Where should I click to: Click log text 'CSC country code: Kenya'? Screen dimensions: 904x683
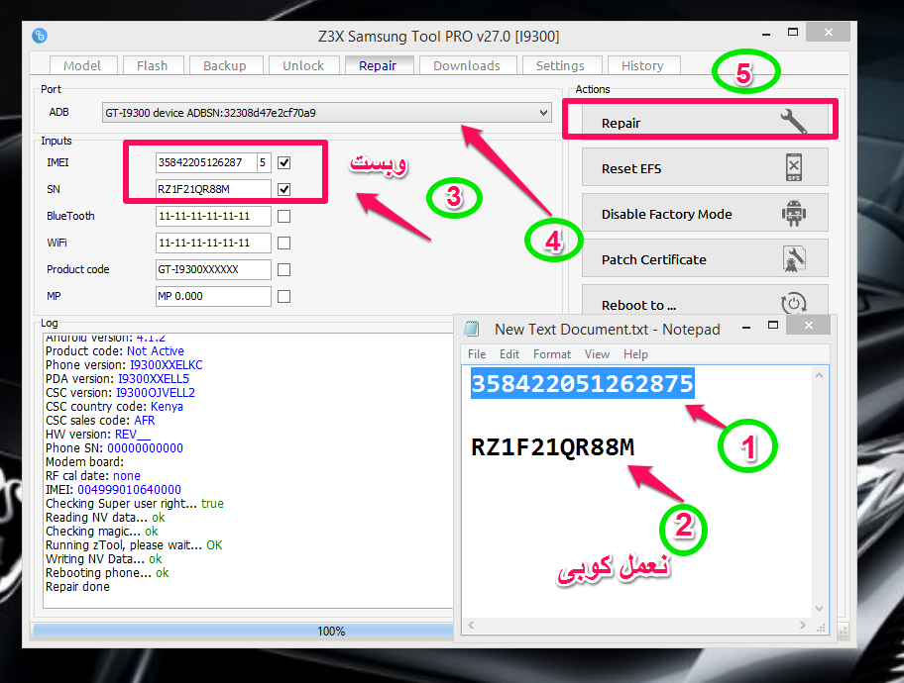(114, 407)
